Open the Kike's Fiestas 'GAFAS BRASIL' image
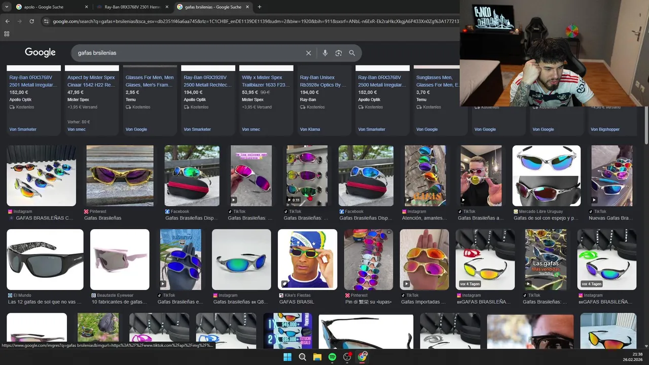649x365 pixels. click(307, 260)
